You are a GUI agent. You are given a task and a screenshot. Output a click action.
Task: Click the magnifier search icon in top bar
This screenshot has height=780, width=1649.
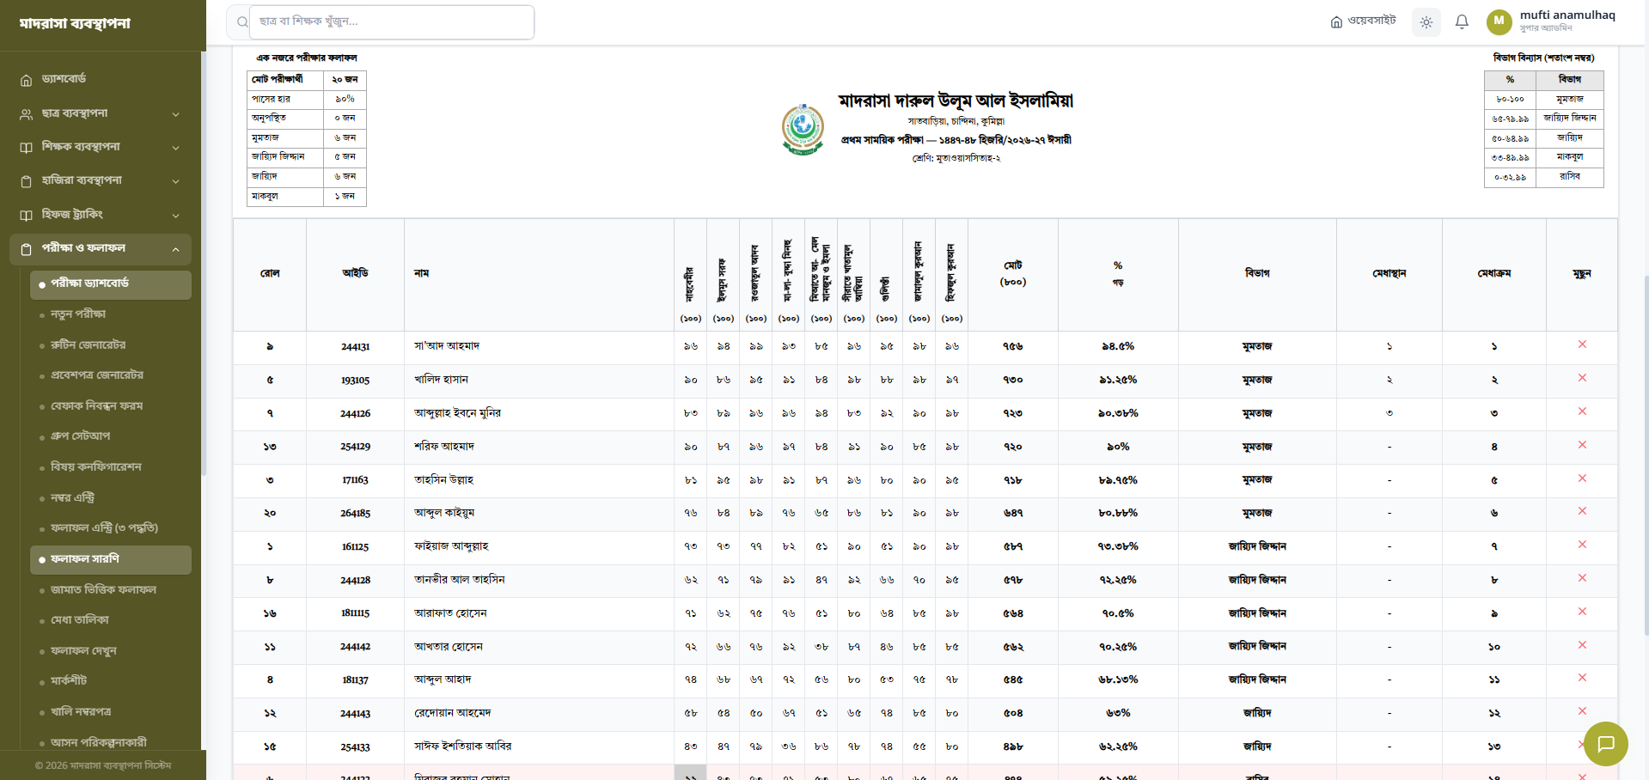point(242,22)
